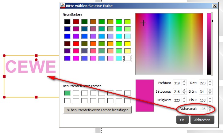Decrease the Farbton value

184,84
